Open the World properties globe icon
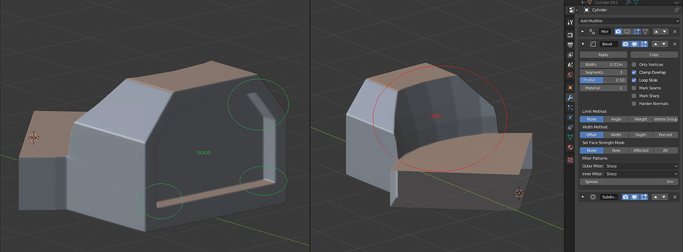This screenshot has height=252, width=683. tap(570, 75)
